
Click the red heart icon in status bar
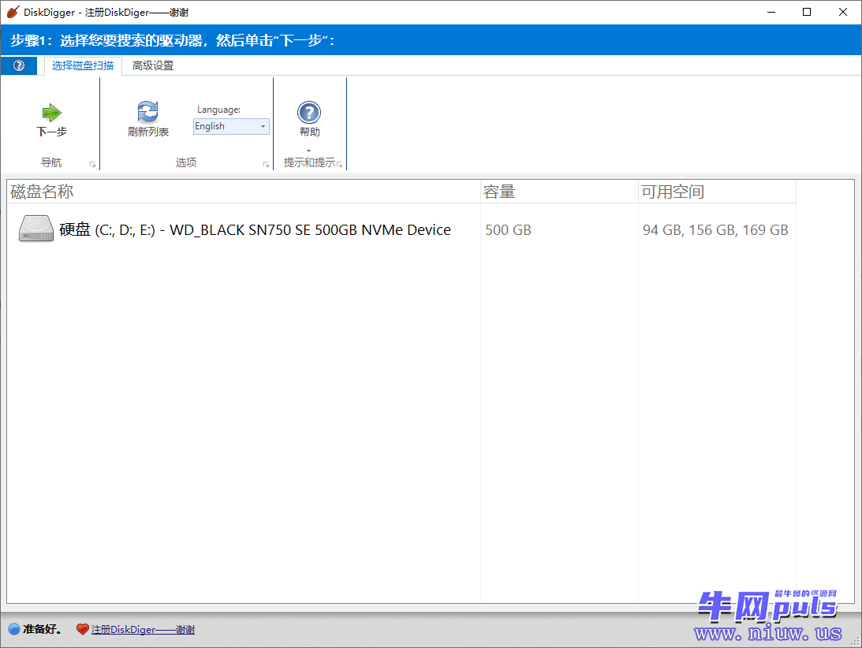click(x=83, y=629)
